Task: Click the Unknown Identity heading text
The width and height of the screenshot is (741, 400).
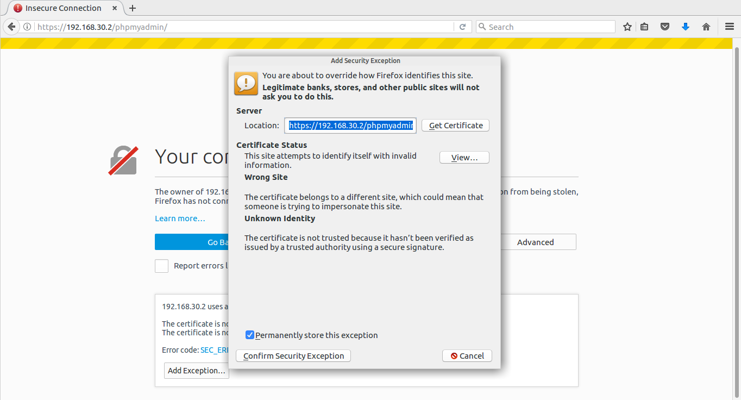Action: click(x=280, y=218)
